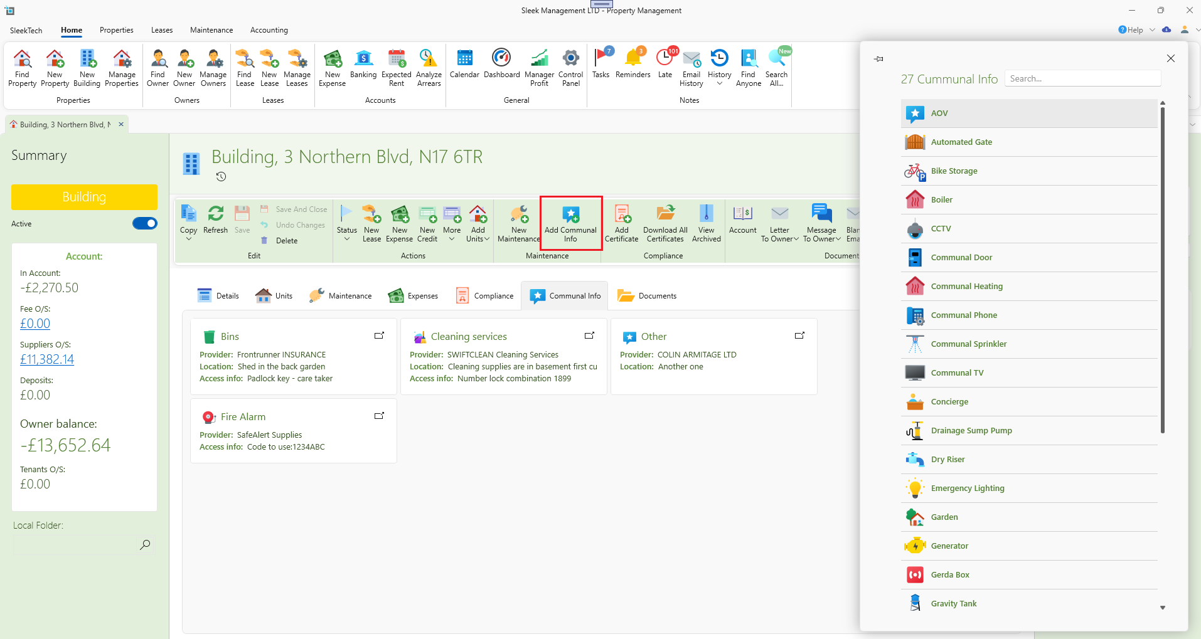Click the yellow Building button

pos(84,197)
